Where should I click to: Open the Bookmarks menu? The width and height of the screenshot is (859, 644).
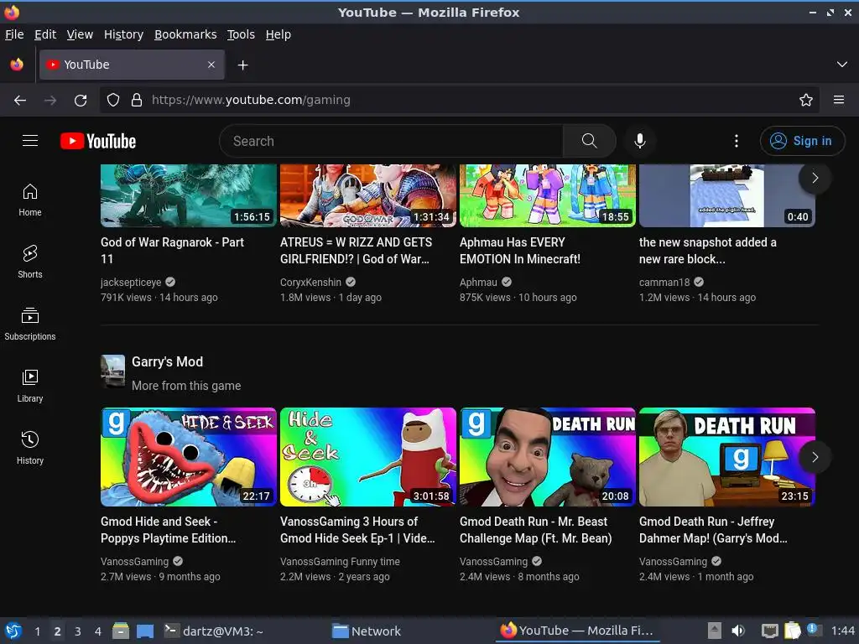point(185,34)
